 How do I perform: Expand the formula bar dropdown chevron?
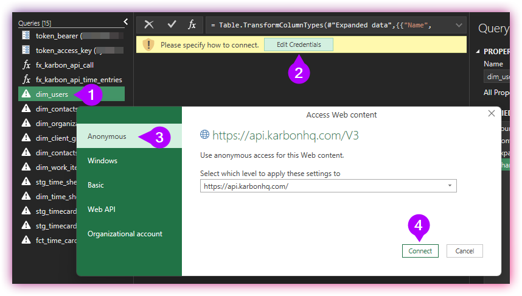pos(459,25)
